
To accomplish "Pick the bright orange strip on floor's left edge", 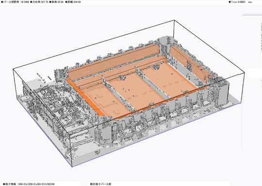I will point(85,97).
